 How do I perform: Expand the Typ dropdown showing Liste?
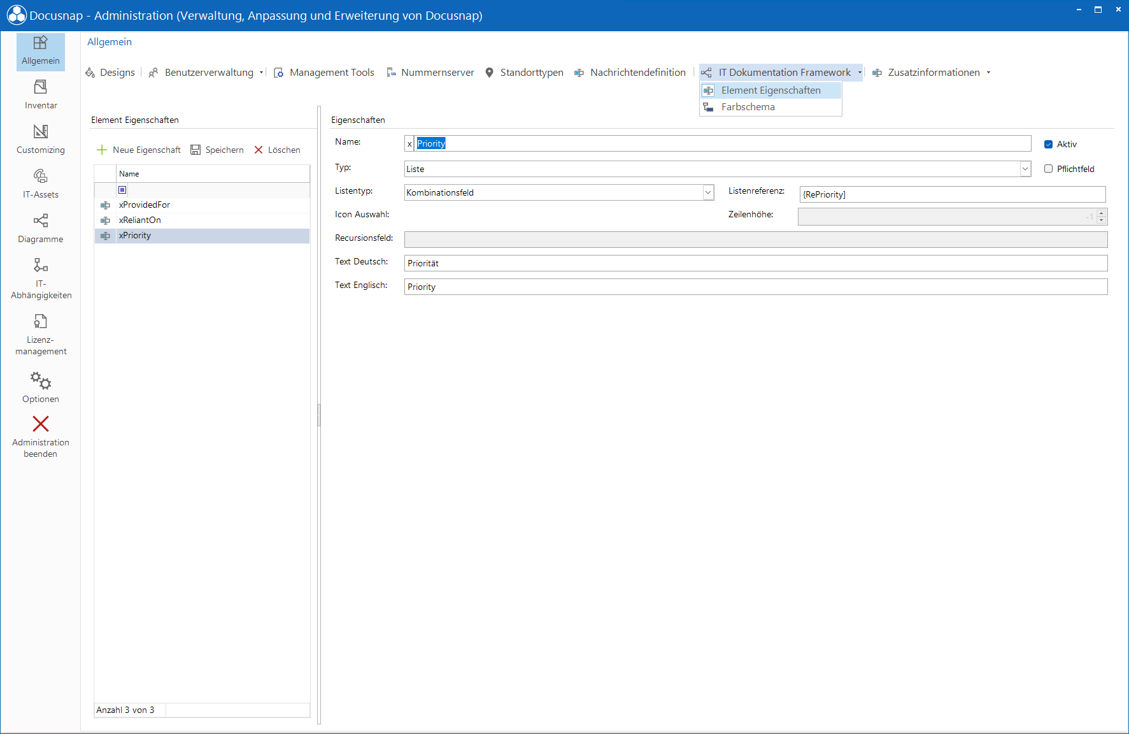[x=1025, y=169]
